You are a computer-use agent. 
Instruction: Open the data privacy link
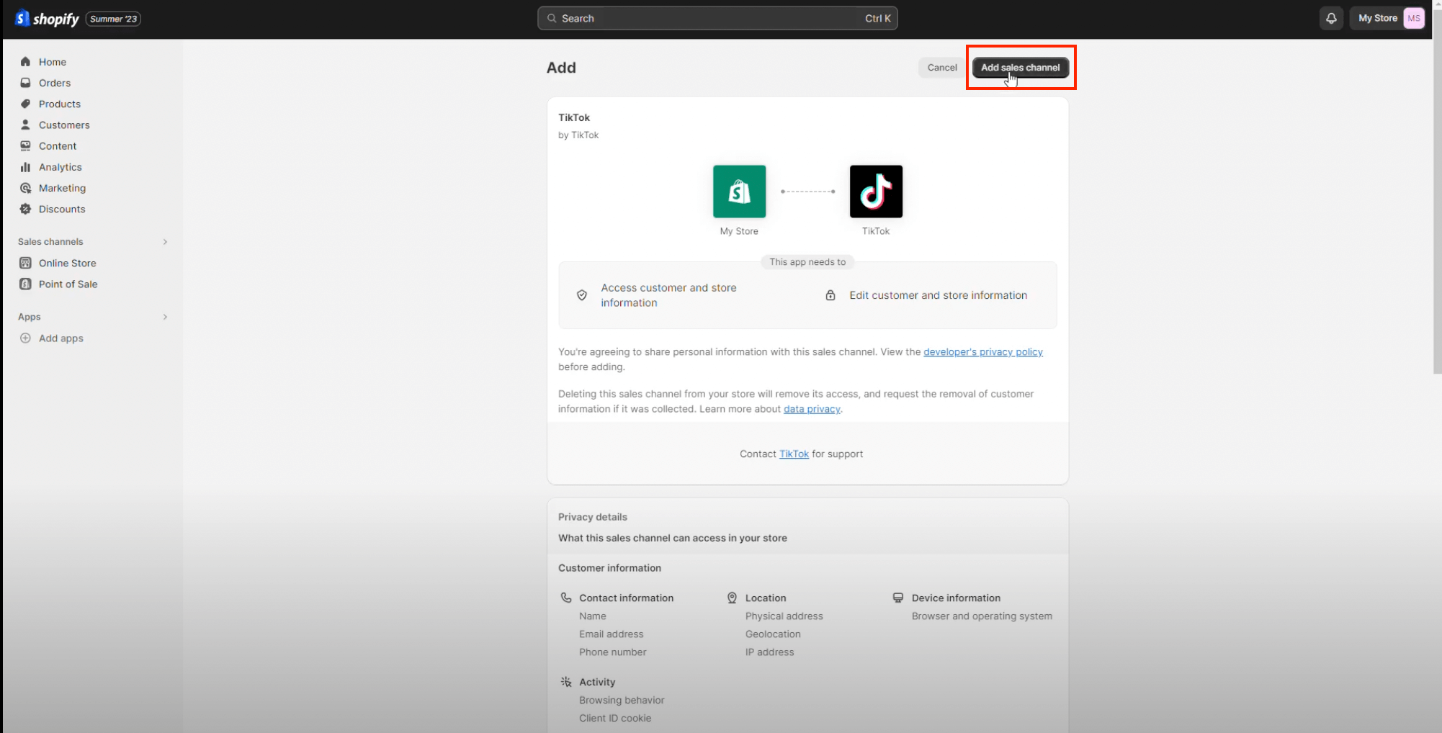click(x=812, y=409)
